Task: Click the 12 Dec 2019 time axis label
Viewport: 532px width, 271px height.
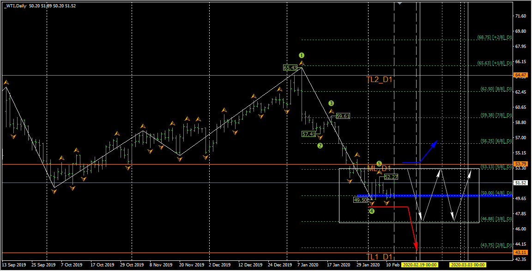Action: (250, 265)
